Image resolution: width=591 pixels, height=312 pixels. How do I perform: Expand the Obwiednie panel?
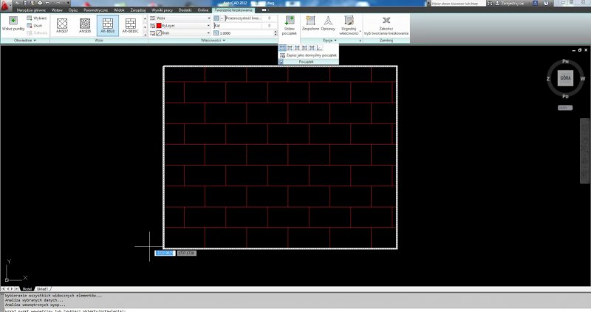pos(24,41)
